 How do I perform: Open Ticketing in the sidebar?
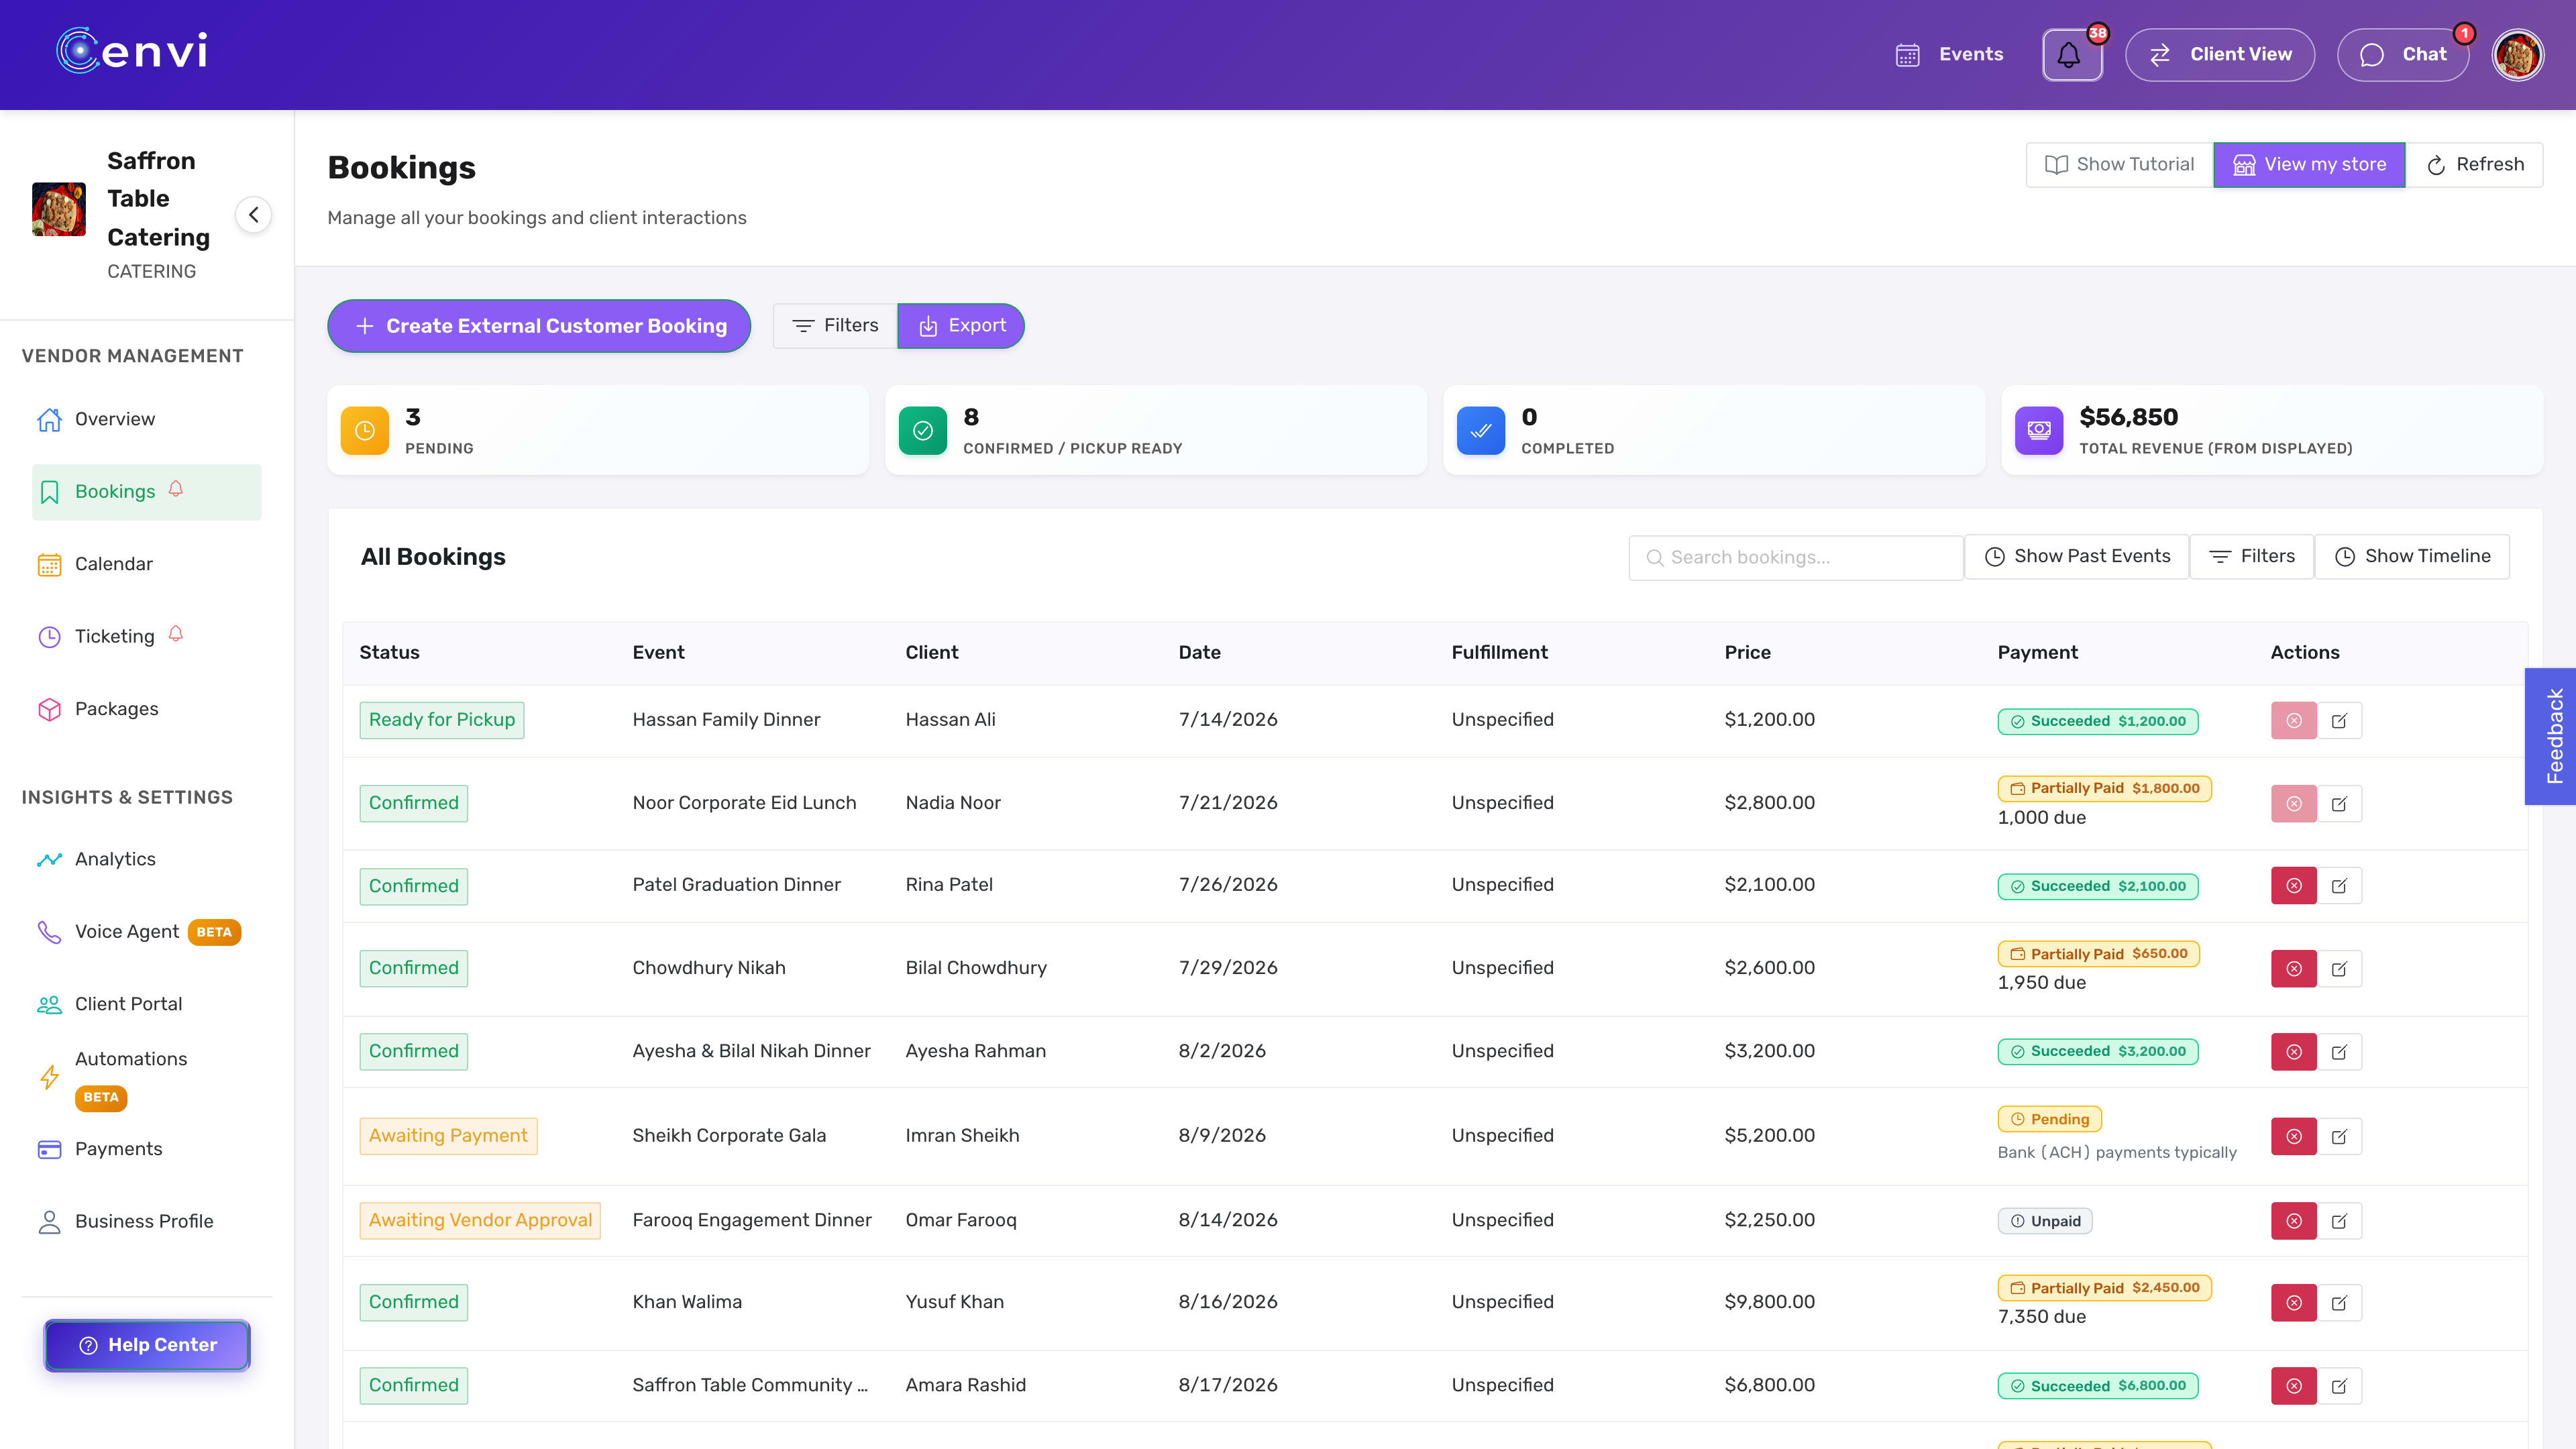tap(146, 636)
